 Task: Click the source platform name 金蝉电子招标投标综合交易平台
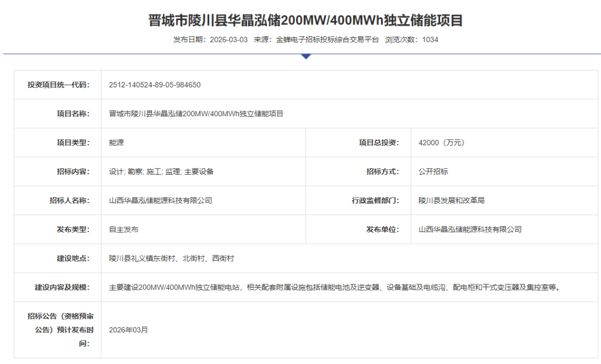click(x=327, y=40)
